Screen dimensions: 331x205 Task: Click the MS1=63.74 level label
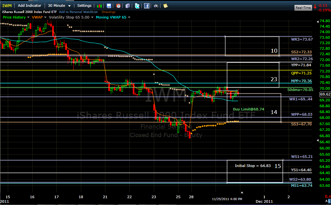point(302,186)
